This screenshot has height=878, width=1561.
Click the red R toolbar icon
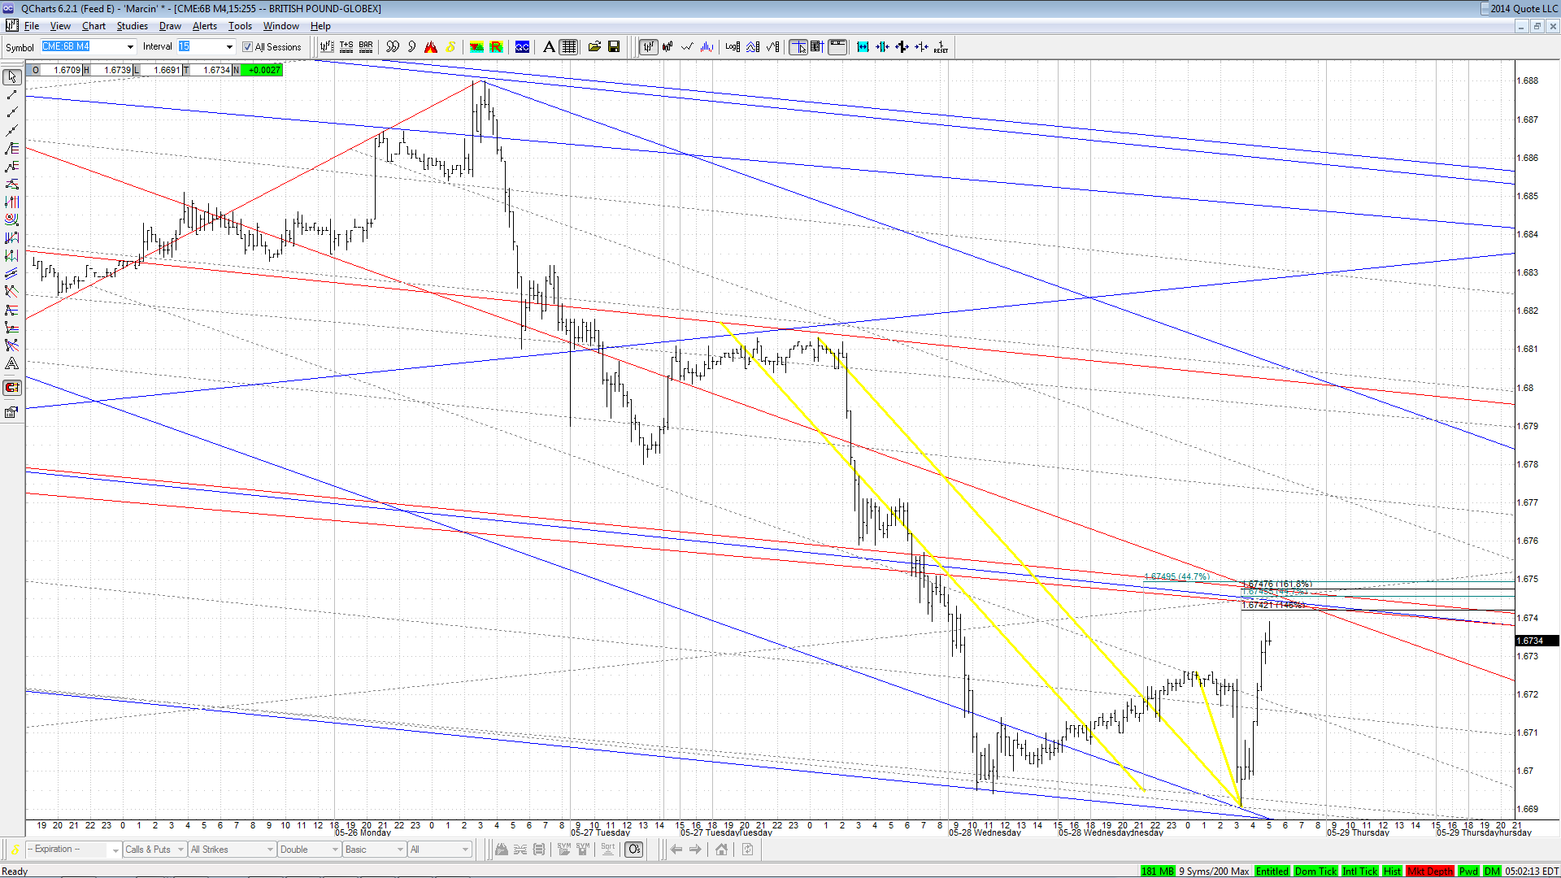pos(496,47)
